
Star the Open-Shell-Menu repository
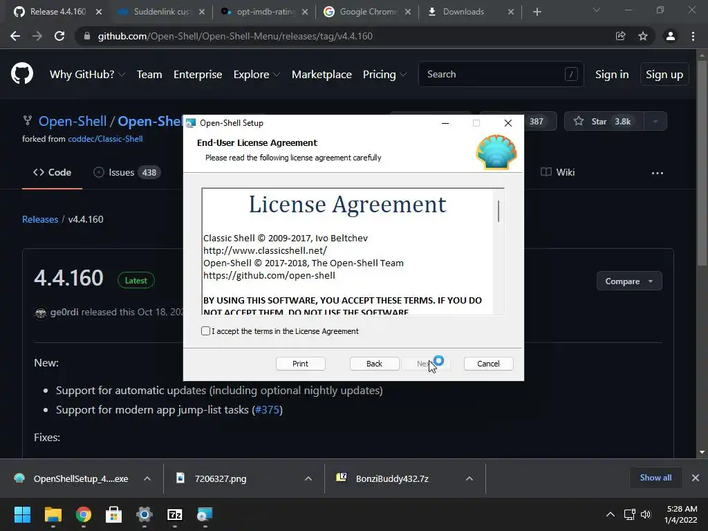604,122
